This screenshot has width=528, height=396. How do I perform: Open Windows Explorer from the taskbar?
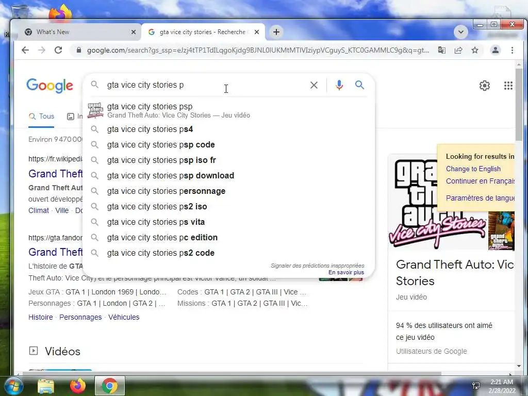tap(46, 386)
